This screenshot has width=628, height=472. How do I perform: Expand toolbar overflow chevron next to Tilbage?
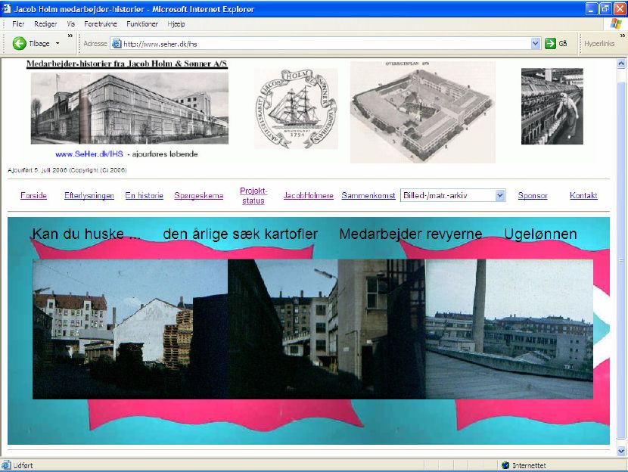pos(70,36)
